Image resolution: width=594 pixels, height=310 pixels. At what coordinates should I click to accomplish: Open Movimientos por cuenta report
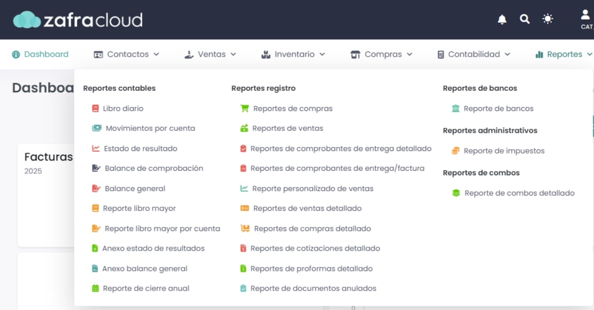(x=150, y=128)
